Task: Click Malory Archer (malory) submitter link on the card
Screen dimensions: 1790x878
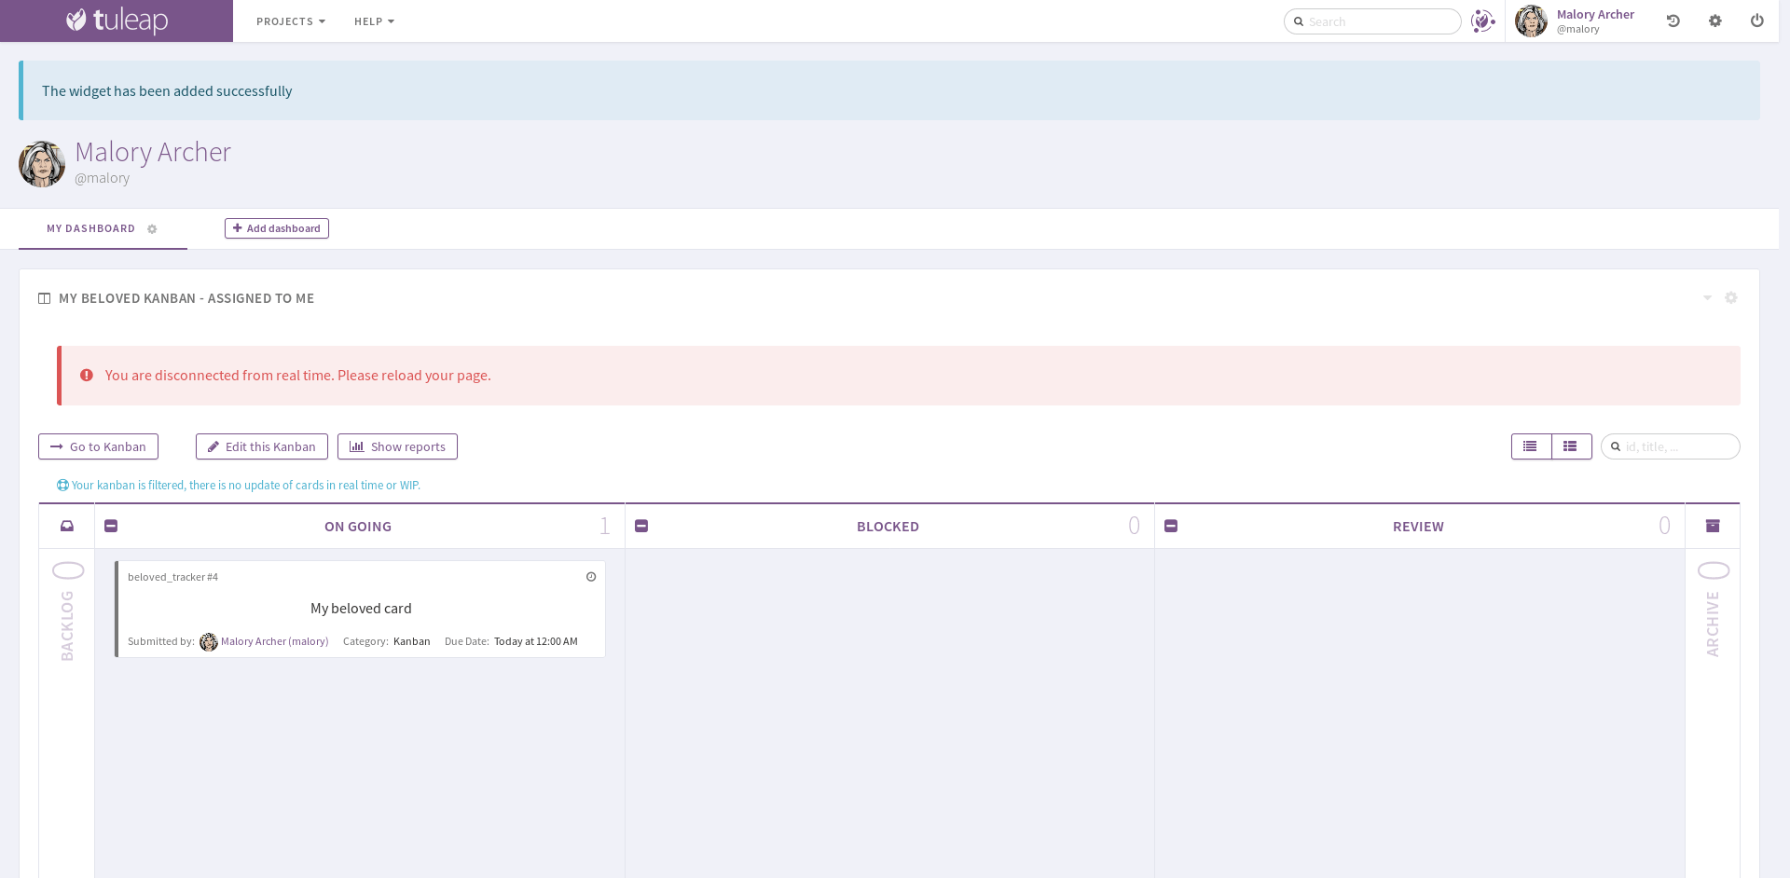Action: click(x=274, y=641)
